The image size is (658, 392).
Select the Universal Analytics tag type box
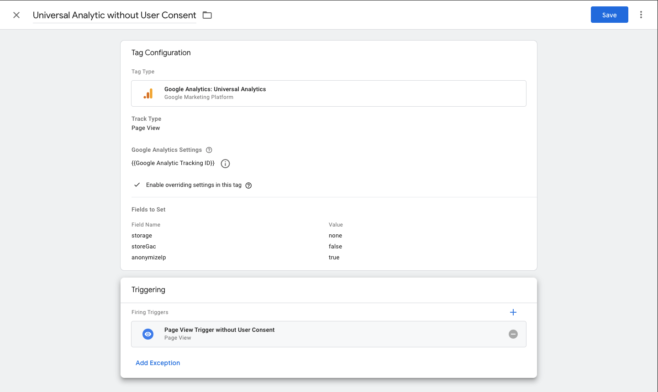click(329, 93)
